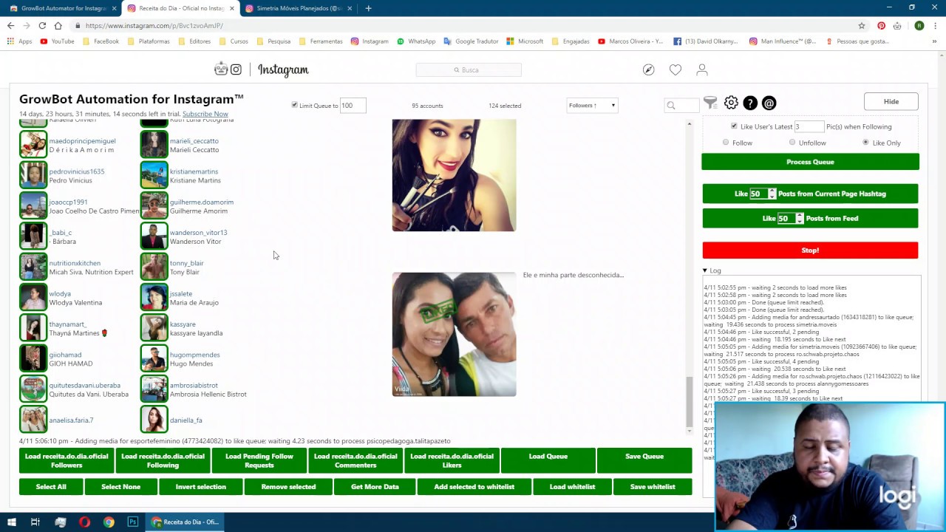Image resolution: width=946 pixels, height=532 pixels.
Task: Open Windows Start menu
Action: click(11, 522)
